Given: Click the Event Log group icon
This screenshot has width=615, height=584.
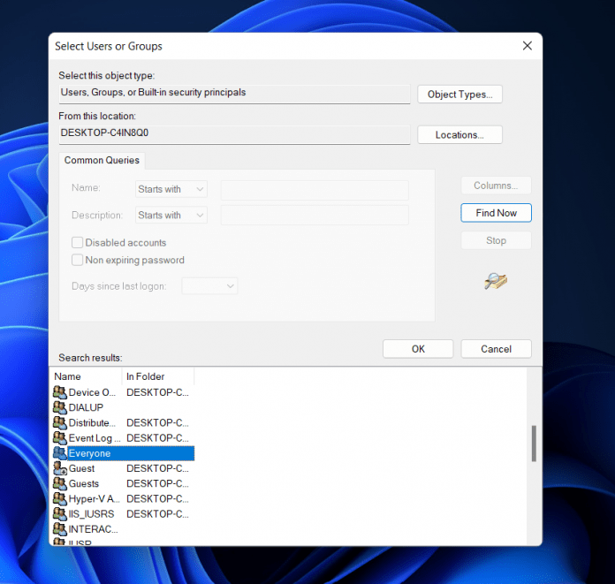Looking at the screenshot, I should click(x=60, y=437).
